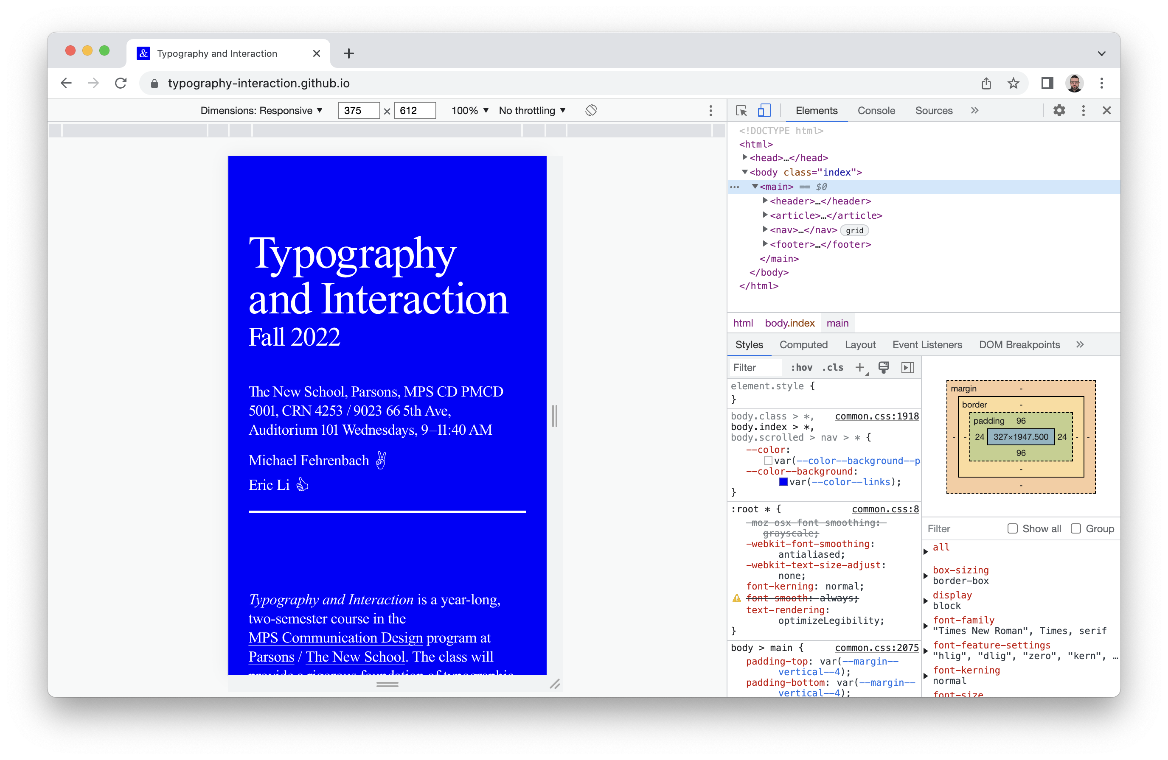Toggle the .cls class editor

click(832, 367)
